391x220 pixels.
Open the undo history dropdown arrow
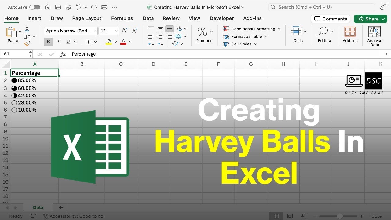coord(86,7)
